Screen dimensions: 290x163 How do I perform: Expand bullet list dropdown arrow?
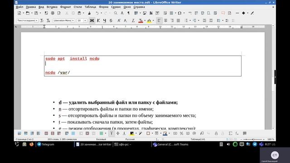(x=190, y=20)
